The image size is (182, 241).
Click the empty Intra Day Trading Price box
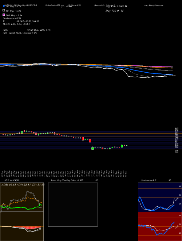pyautogui.click(x=73, y=204)
